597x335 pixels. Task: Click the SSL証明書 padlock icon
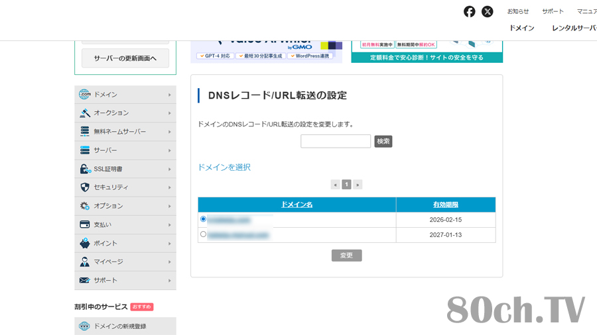[85, 169]
